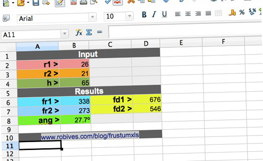Open the font size dropdown
The width and height of the screenshot is (263, 161).
click(x=129, y=16)
